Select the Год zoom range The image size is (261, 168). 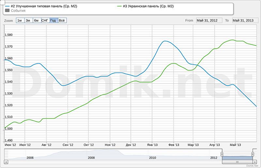point(54,21)
